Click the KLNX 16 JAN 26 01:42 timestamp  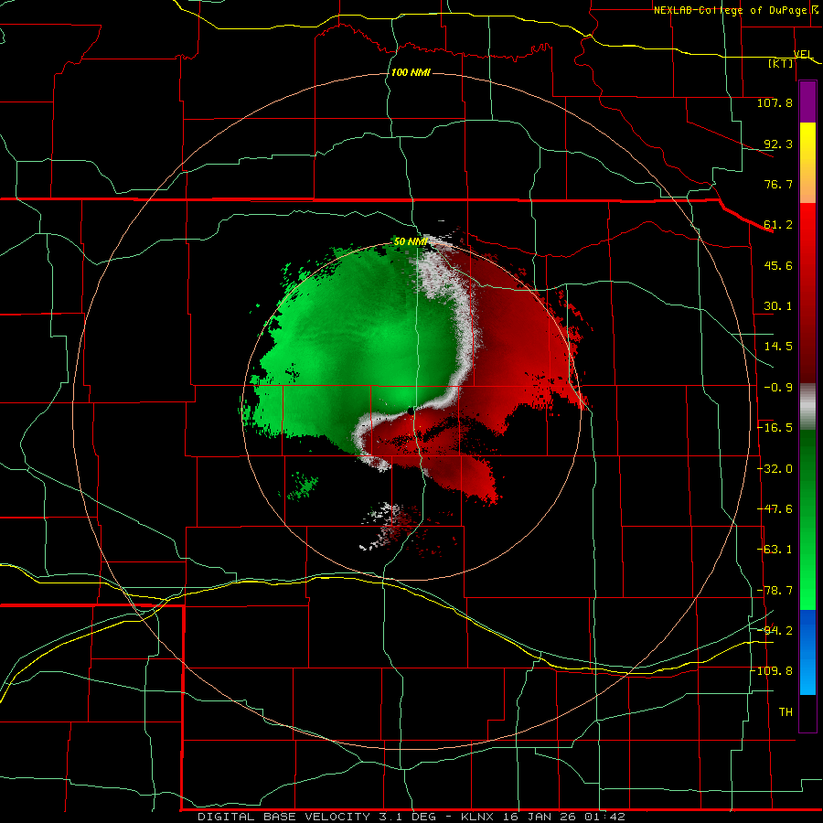point(543,817)
